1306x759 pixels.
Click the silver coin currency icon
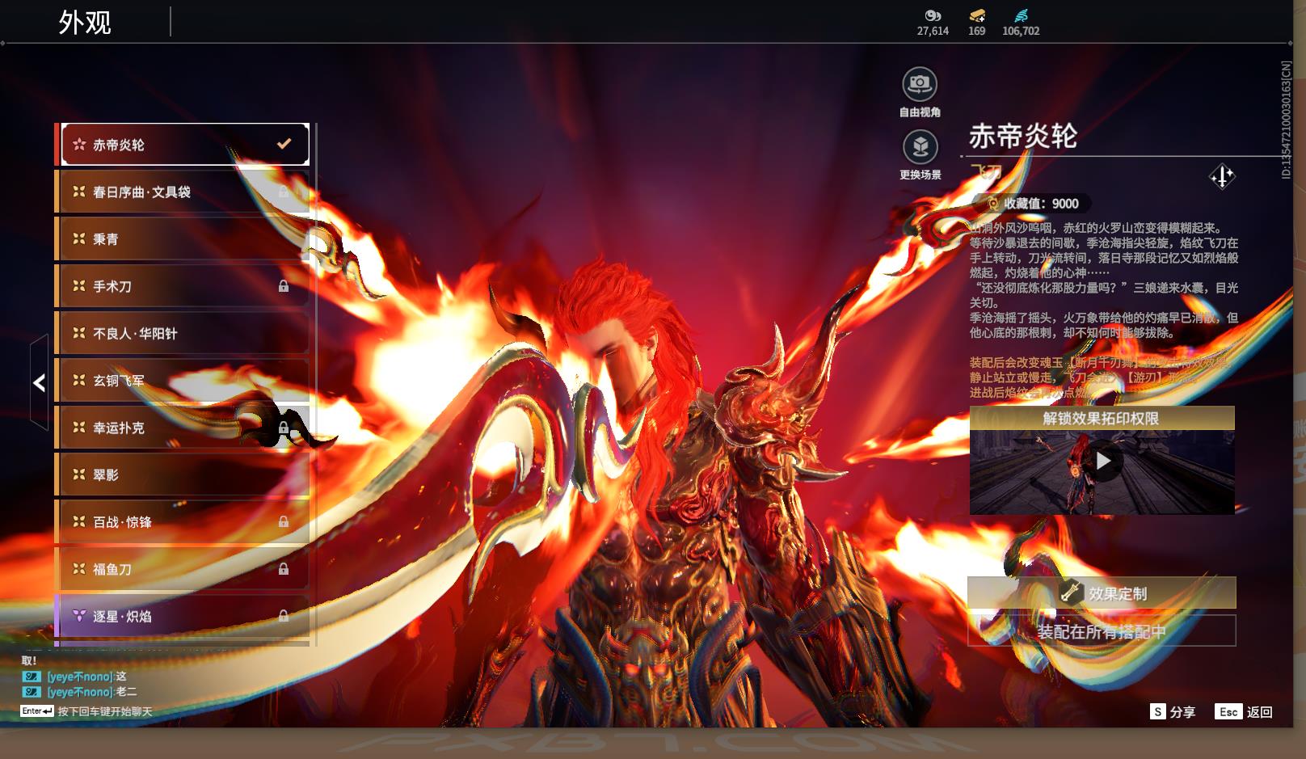(x=933, y=15)
